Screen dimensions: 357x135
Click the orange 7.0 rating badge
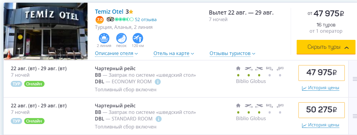(x=99, y=20)
